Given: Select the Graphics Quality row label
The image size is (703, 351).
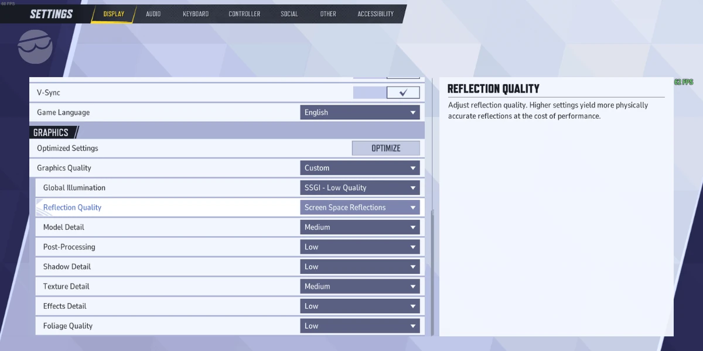Looking at the screenshot, I should point(64,168).
